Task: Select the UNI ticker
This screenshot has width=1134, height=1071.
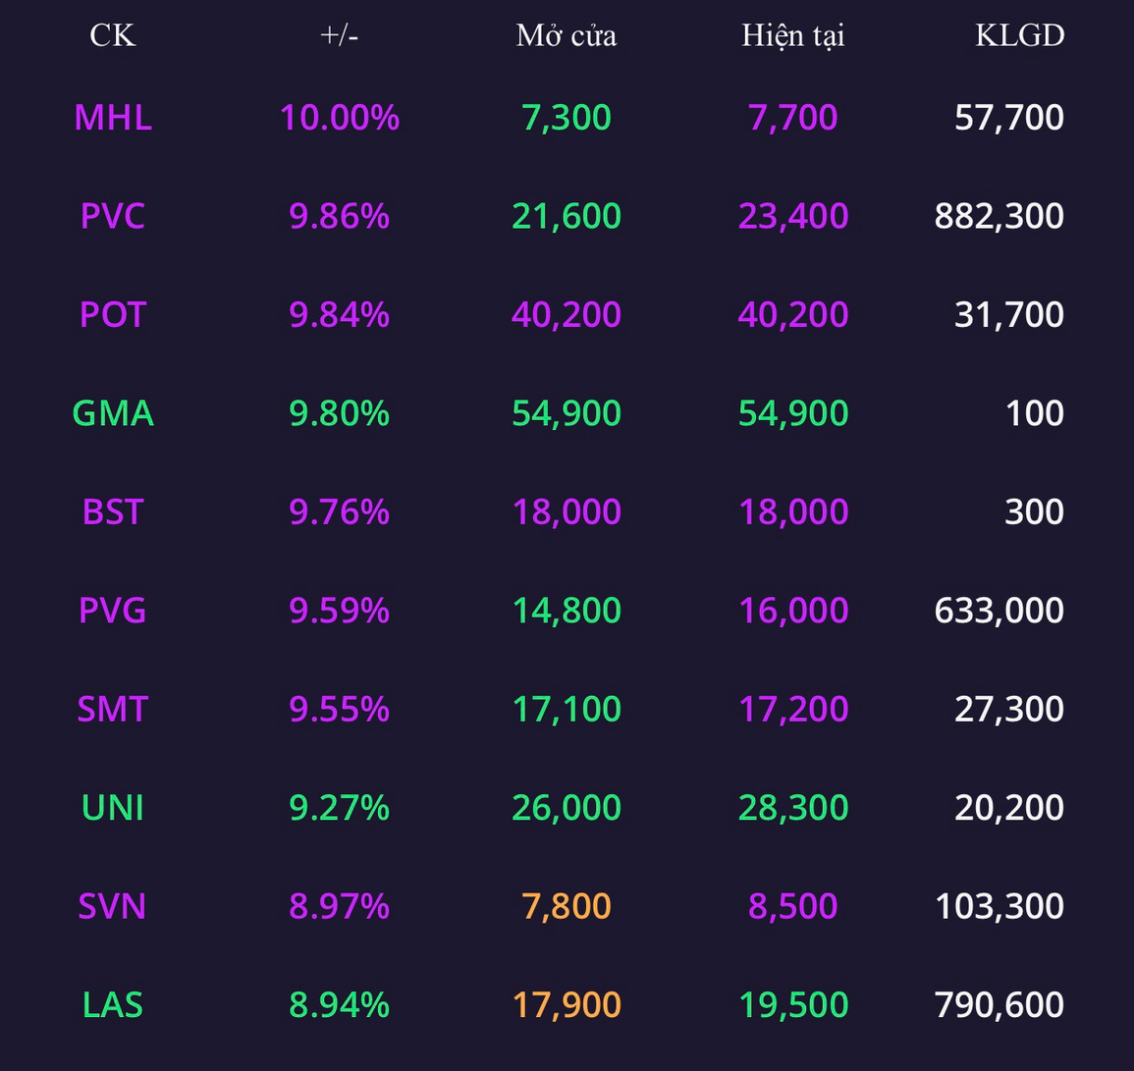Action: (113, 807)
